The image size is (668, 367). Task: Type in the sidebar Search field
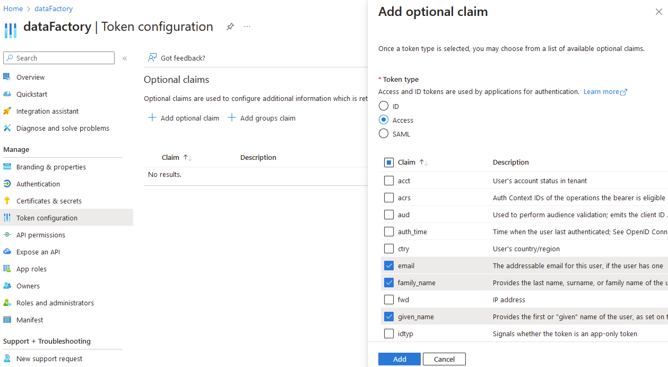[64, 58]
